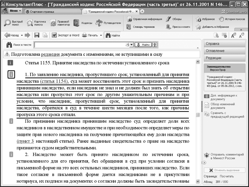Image resolution: width=249 pixels, height=187 pixels.
Task: Open История поисков
Action: click(232, 19)
